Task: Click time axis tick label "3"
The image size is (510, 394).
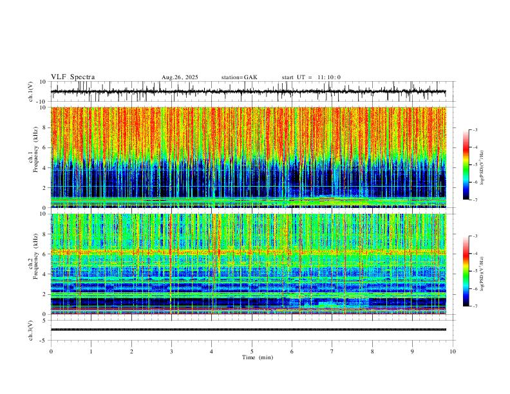Action: pyautogui.click(x=171, y=352)
